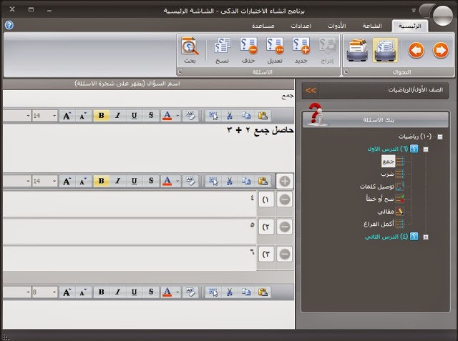Open the اعدادات tab
Viewport: 458px width, 341px height.
click(x=301, y=26)
